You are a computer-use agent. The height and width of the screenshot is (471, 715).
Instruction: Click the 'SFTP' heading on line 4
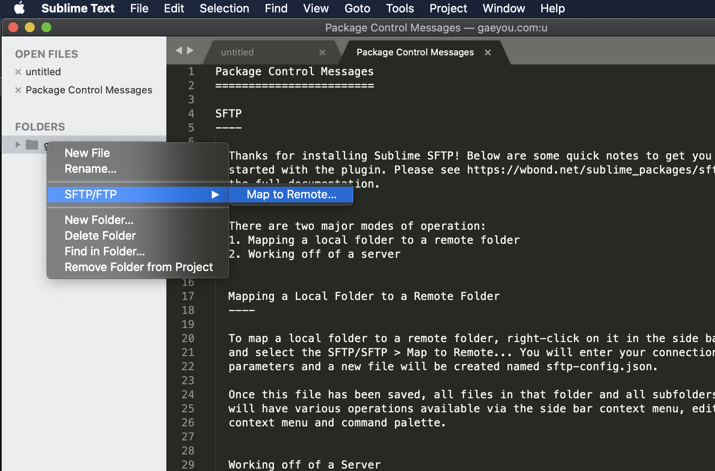point(228,114)
